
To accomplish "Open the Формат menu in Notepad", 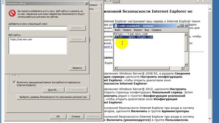I will tap(138, 30).
